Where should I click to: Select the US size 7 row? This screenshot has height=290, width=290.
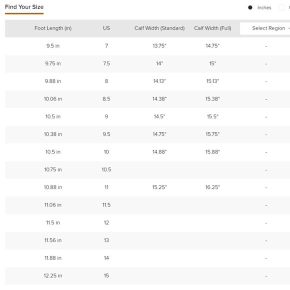click(x=147, y=46)
